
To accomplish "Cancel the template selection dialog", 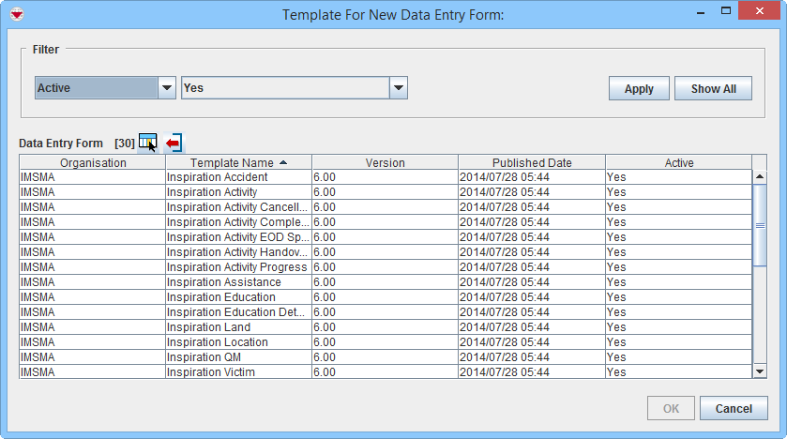I will pos(734,408).
